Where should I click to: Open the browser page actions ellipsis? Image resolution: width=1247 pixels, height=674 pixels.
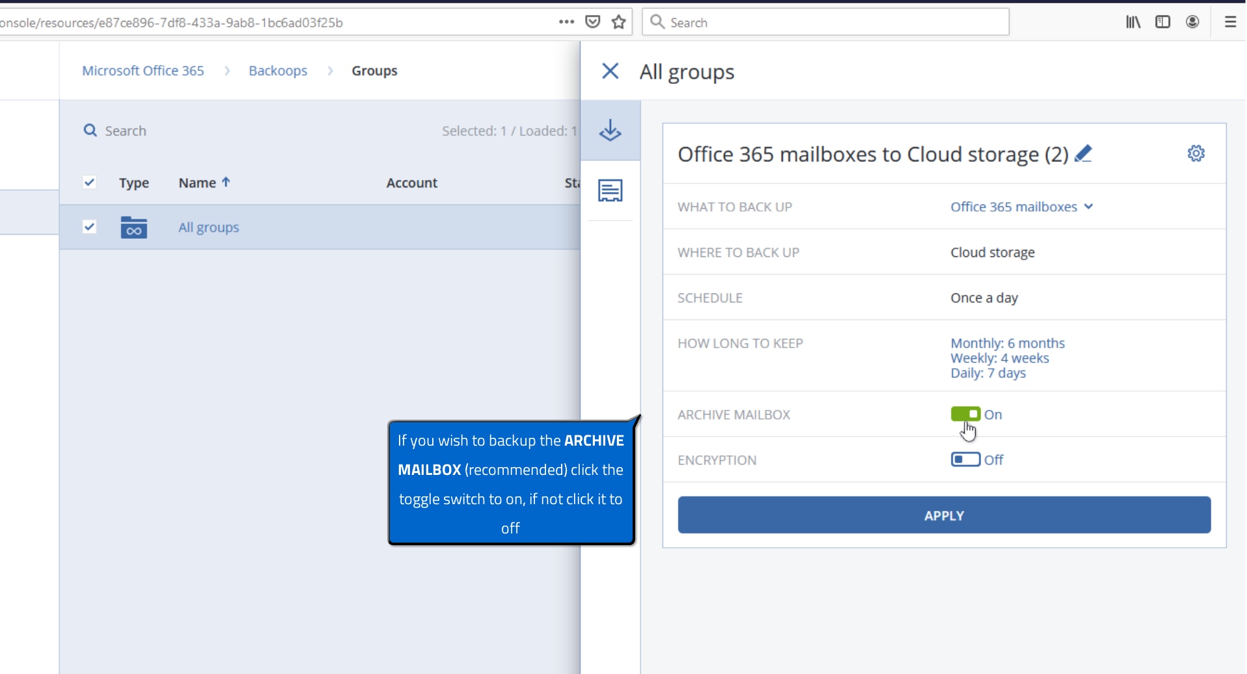566,22
